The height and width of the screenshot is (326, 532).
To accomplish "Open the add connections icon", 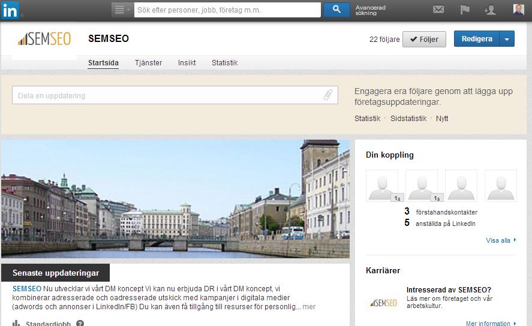I will tap(489, 10).
